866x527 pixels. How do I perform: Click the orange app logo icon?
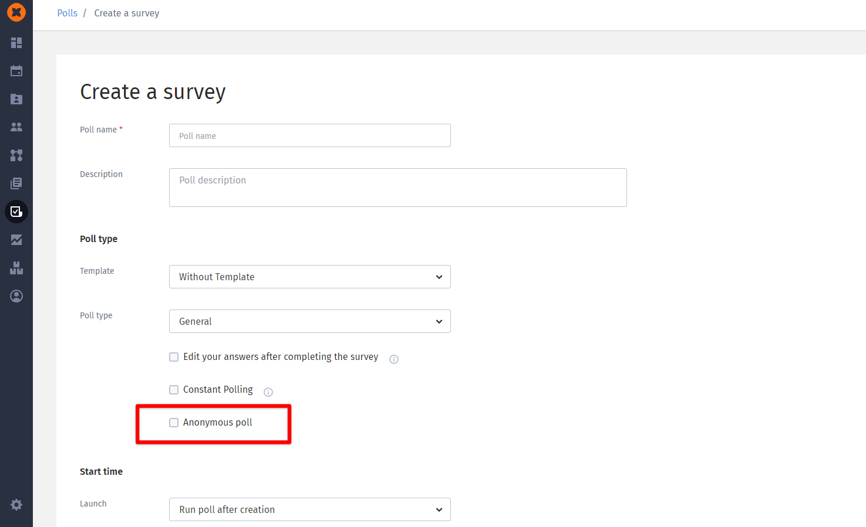[x=16, y=12]
